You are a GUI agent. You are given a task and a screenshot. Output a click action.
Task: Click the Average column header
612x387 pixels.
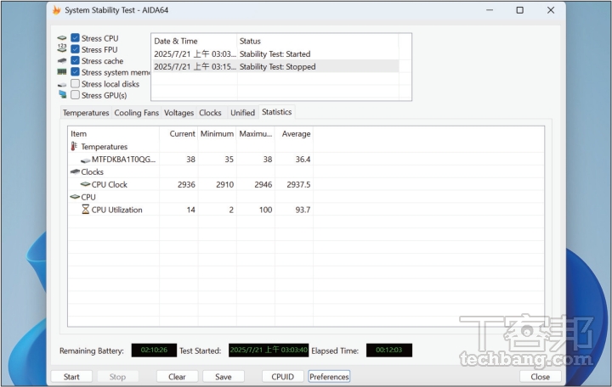click(x=296, y=134)
